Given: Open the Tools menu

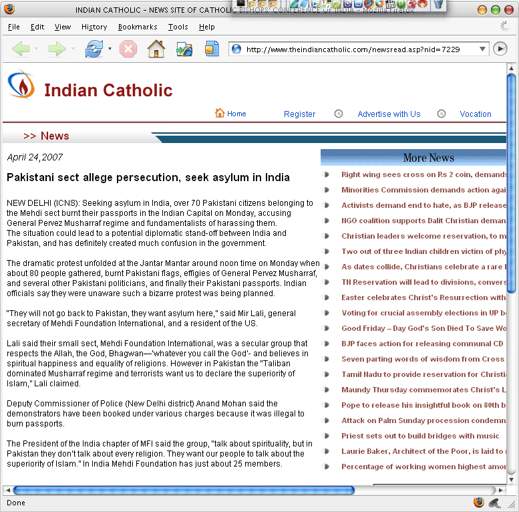Looking at the screenshot, I should (178, 27).
